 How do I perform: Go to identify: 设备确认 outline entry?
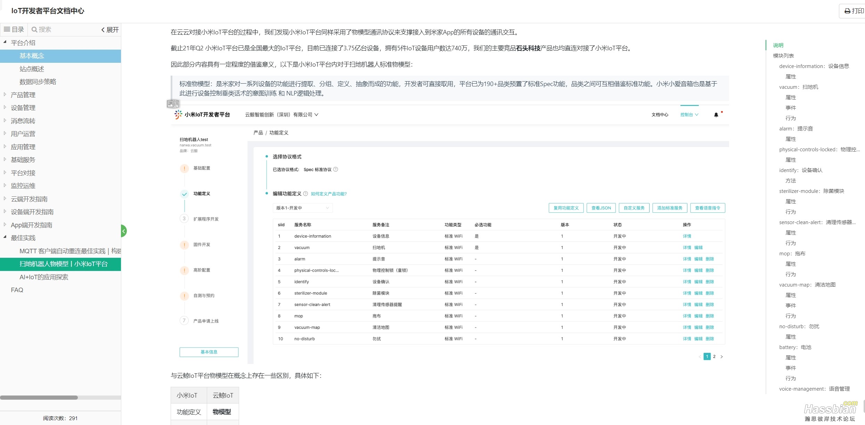pyautogui.click(x=801, y=170)
